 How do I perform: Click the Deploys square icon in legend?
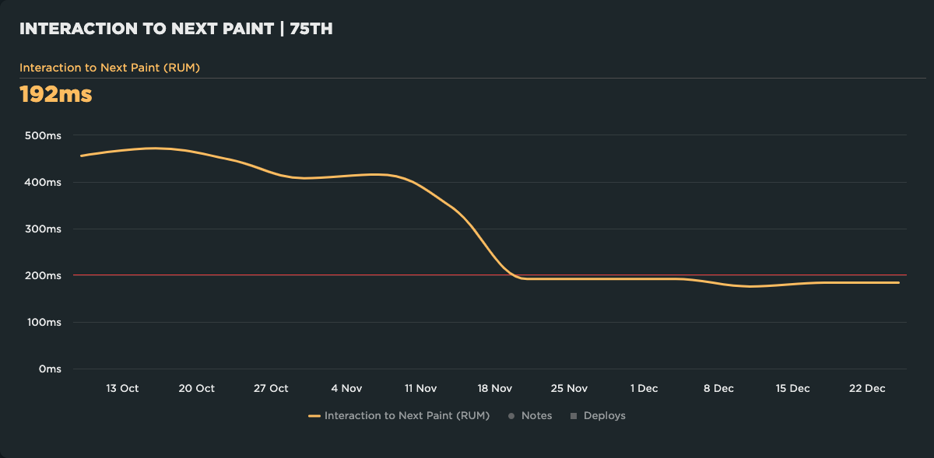(574, 415)
